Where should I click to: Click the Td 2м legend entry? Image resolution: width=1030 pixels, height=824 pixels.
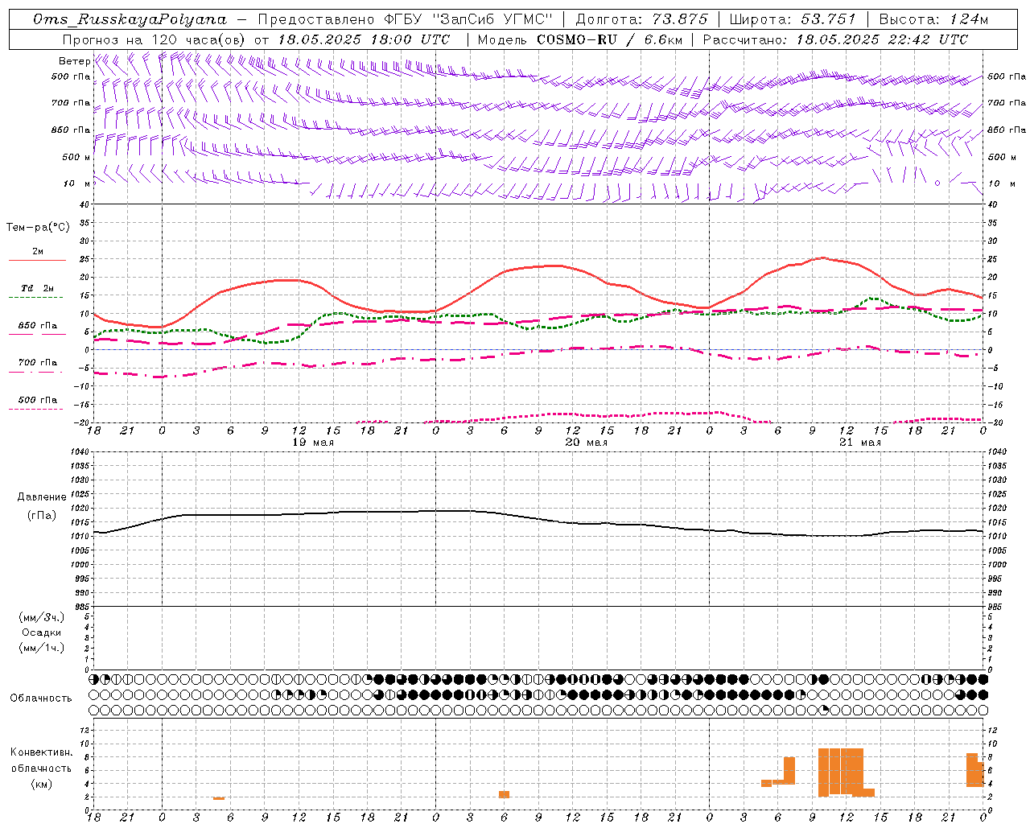click(x=37, y=291)
